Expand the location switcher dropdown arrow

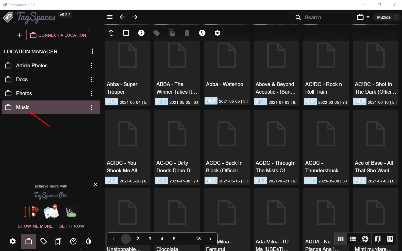(368, 17)
